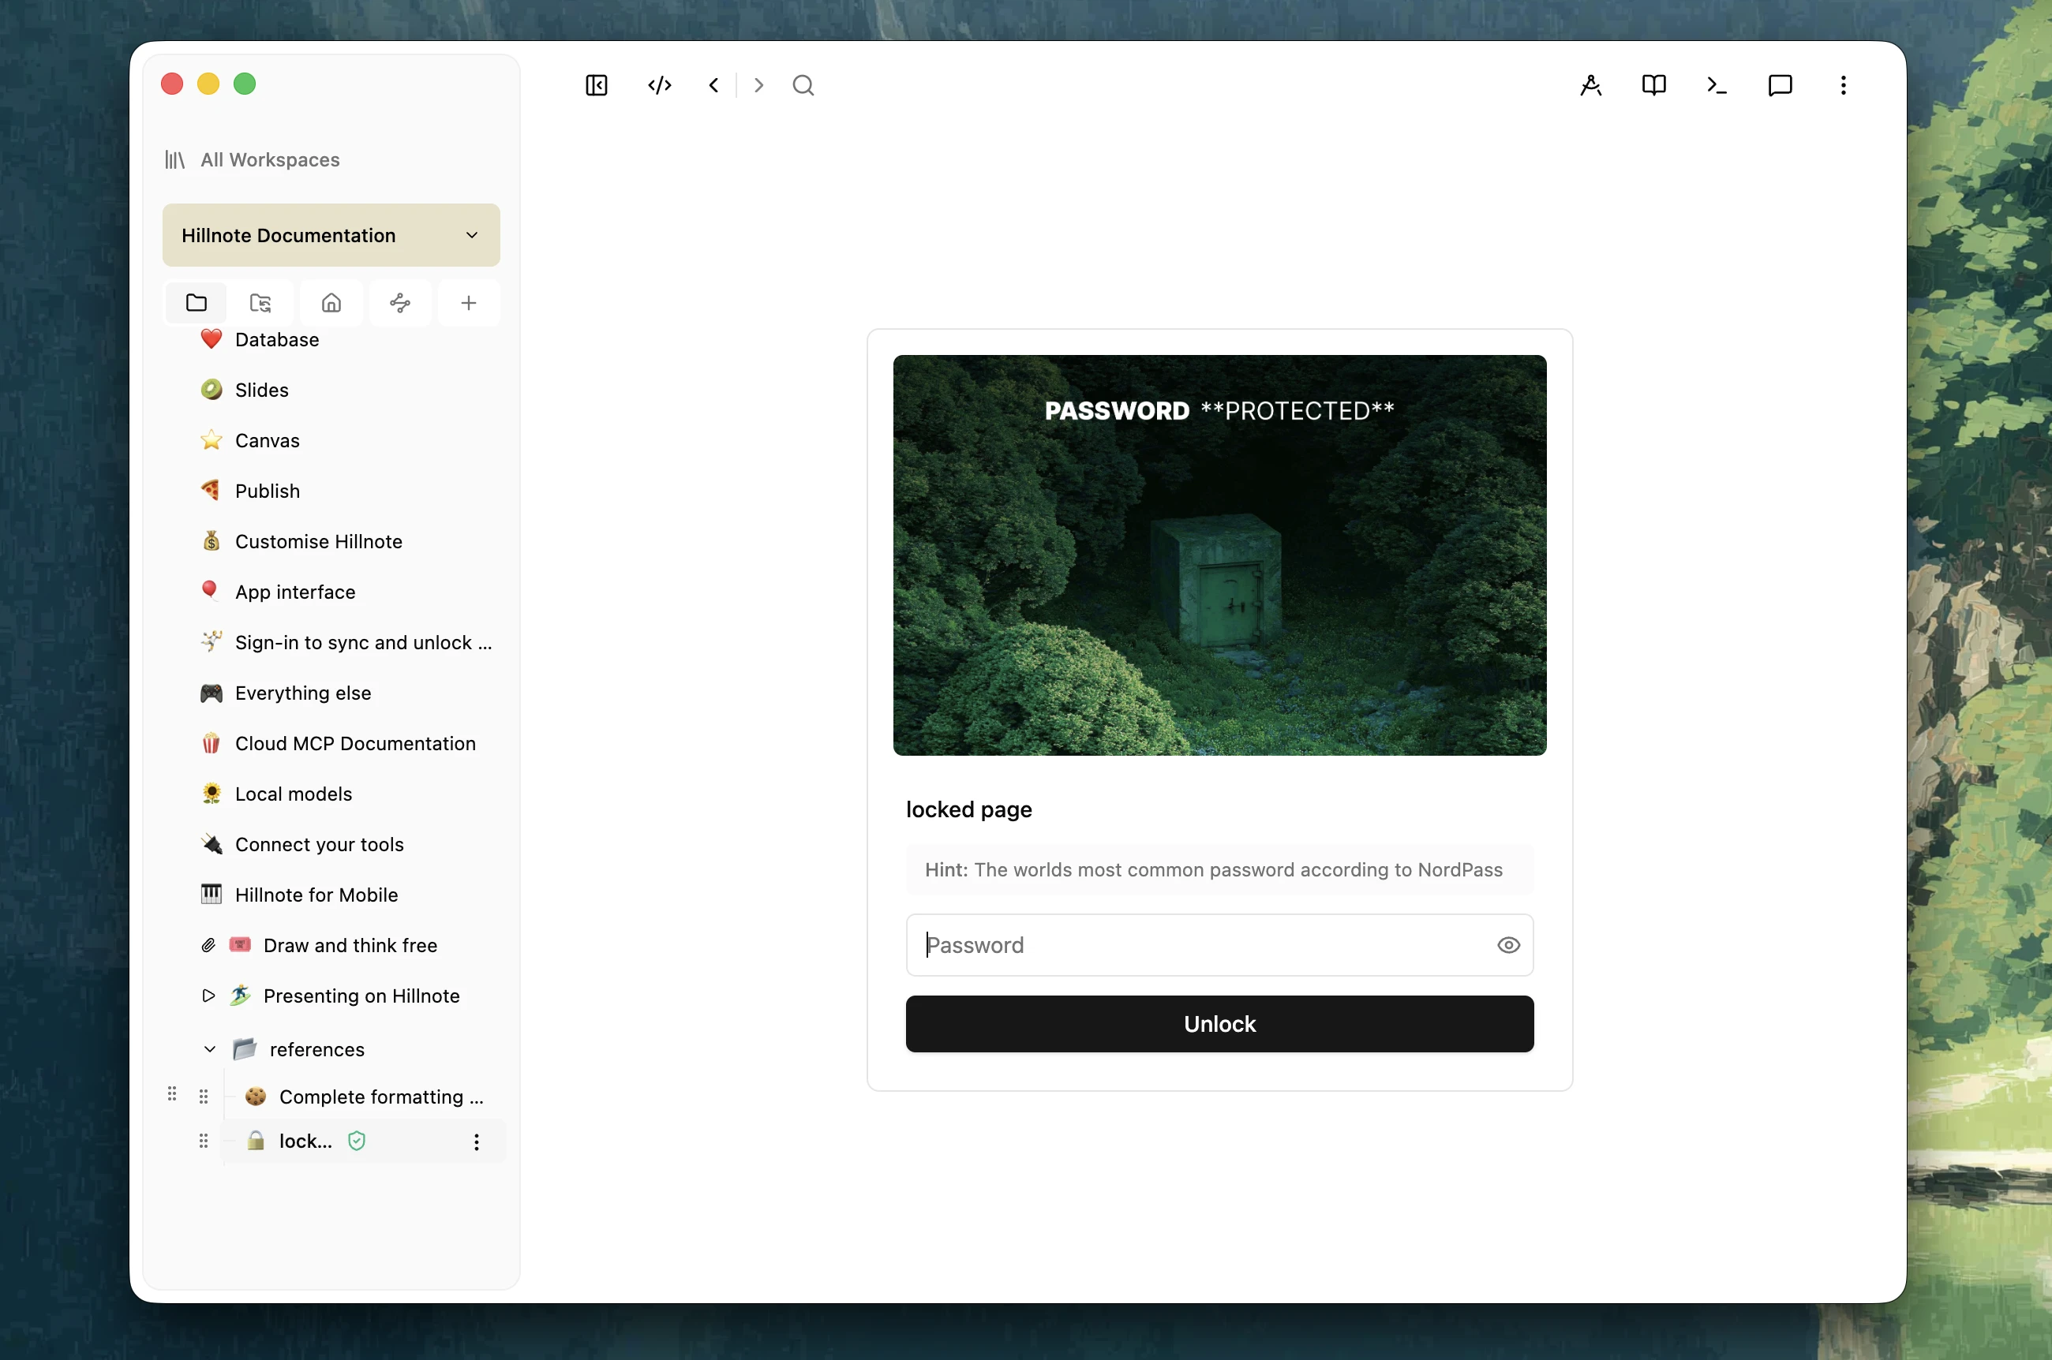The image size is (2052, 1360).
Task: Click the Unlock button
Action: 1219,1023
